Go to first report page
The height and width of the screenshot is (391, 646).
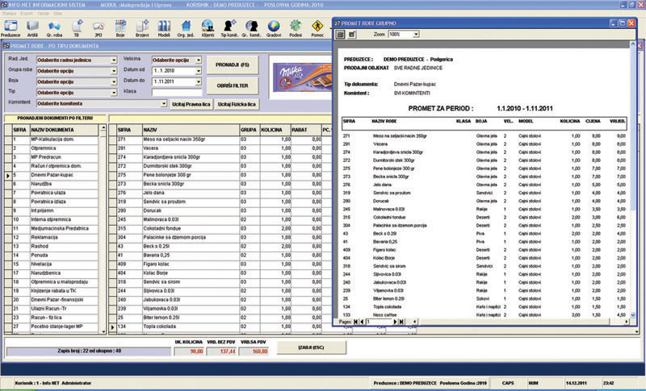coord(356,322)
